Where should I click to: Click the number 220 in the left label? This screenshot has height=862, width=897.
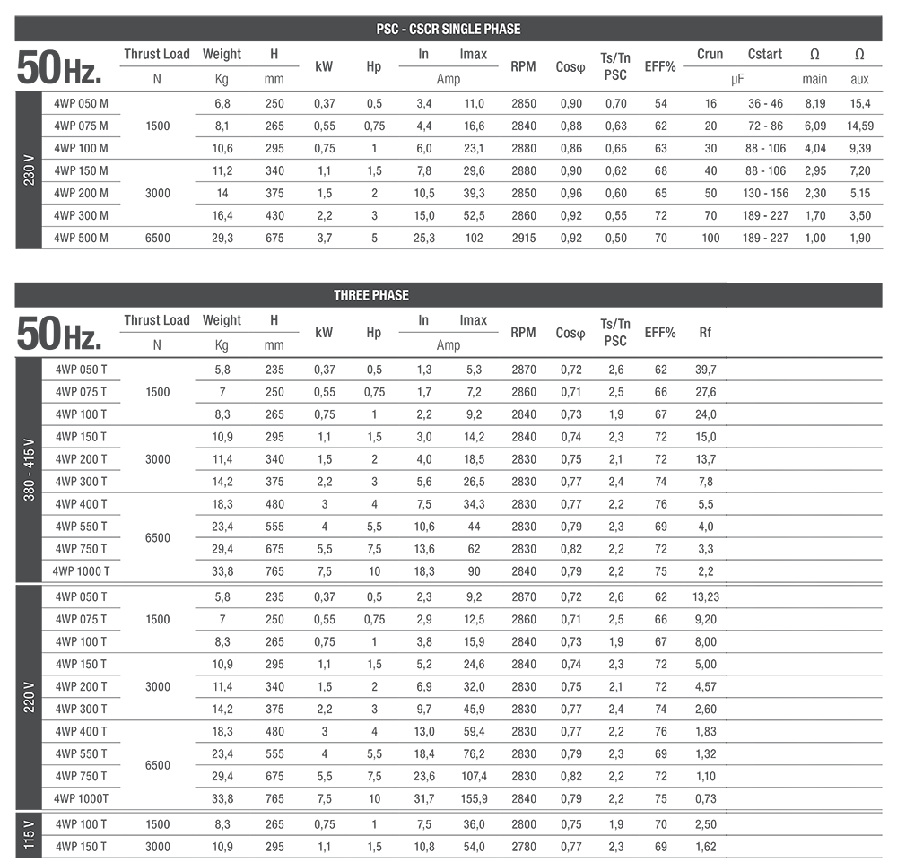click(x=30, y=701)
